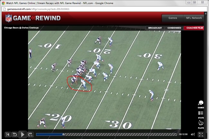Screen dimensions: 209x139
Task: Close the Chrome window
Action: 203,2
